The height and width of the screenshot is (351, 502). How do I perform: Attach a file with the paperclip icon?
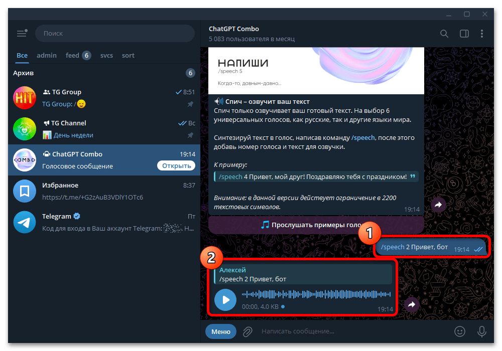point(247,331)
